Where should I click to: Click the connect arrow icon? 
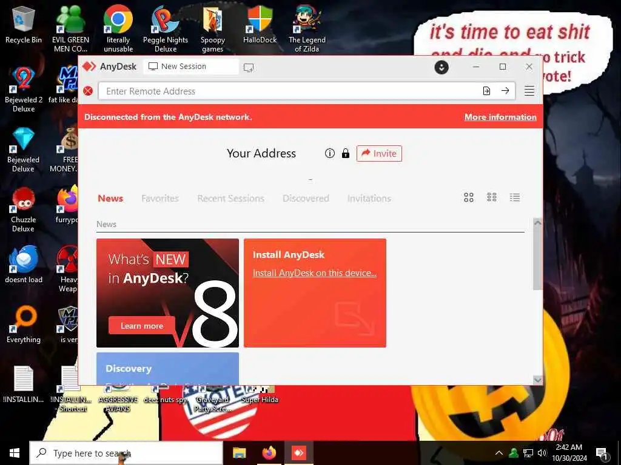(x=505, y=91)
